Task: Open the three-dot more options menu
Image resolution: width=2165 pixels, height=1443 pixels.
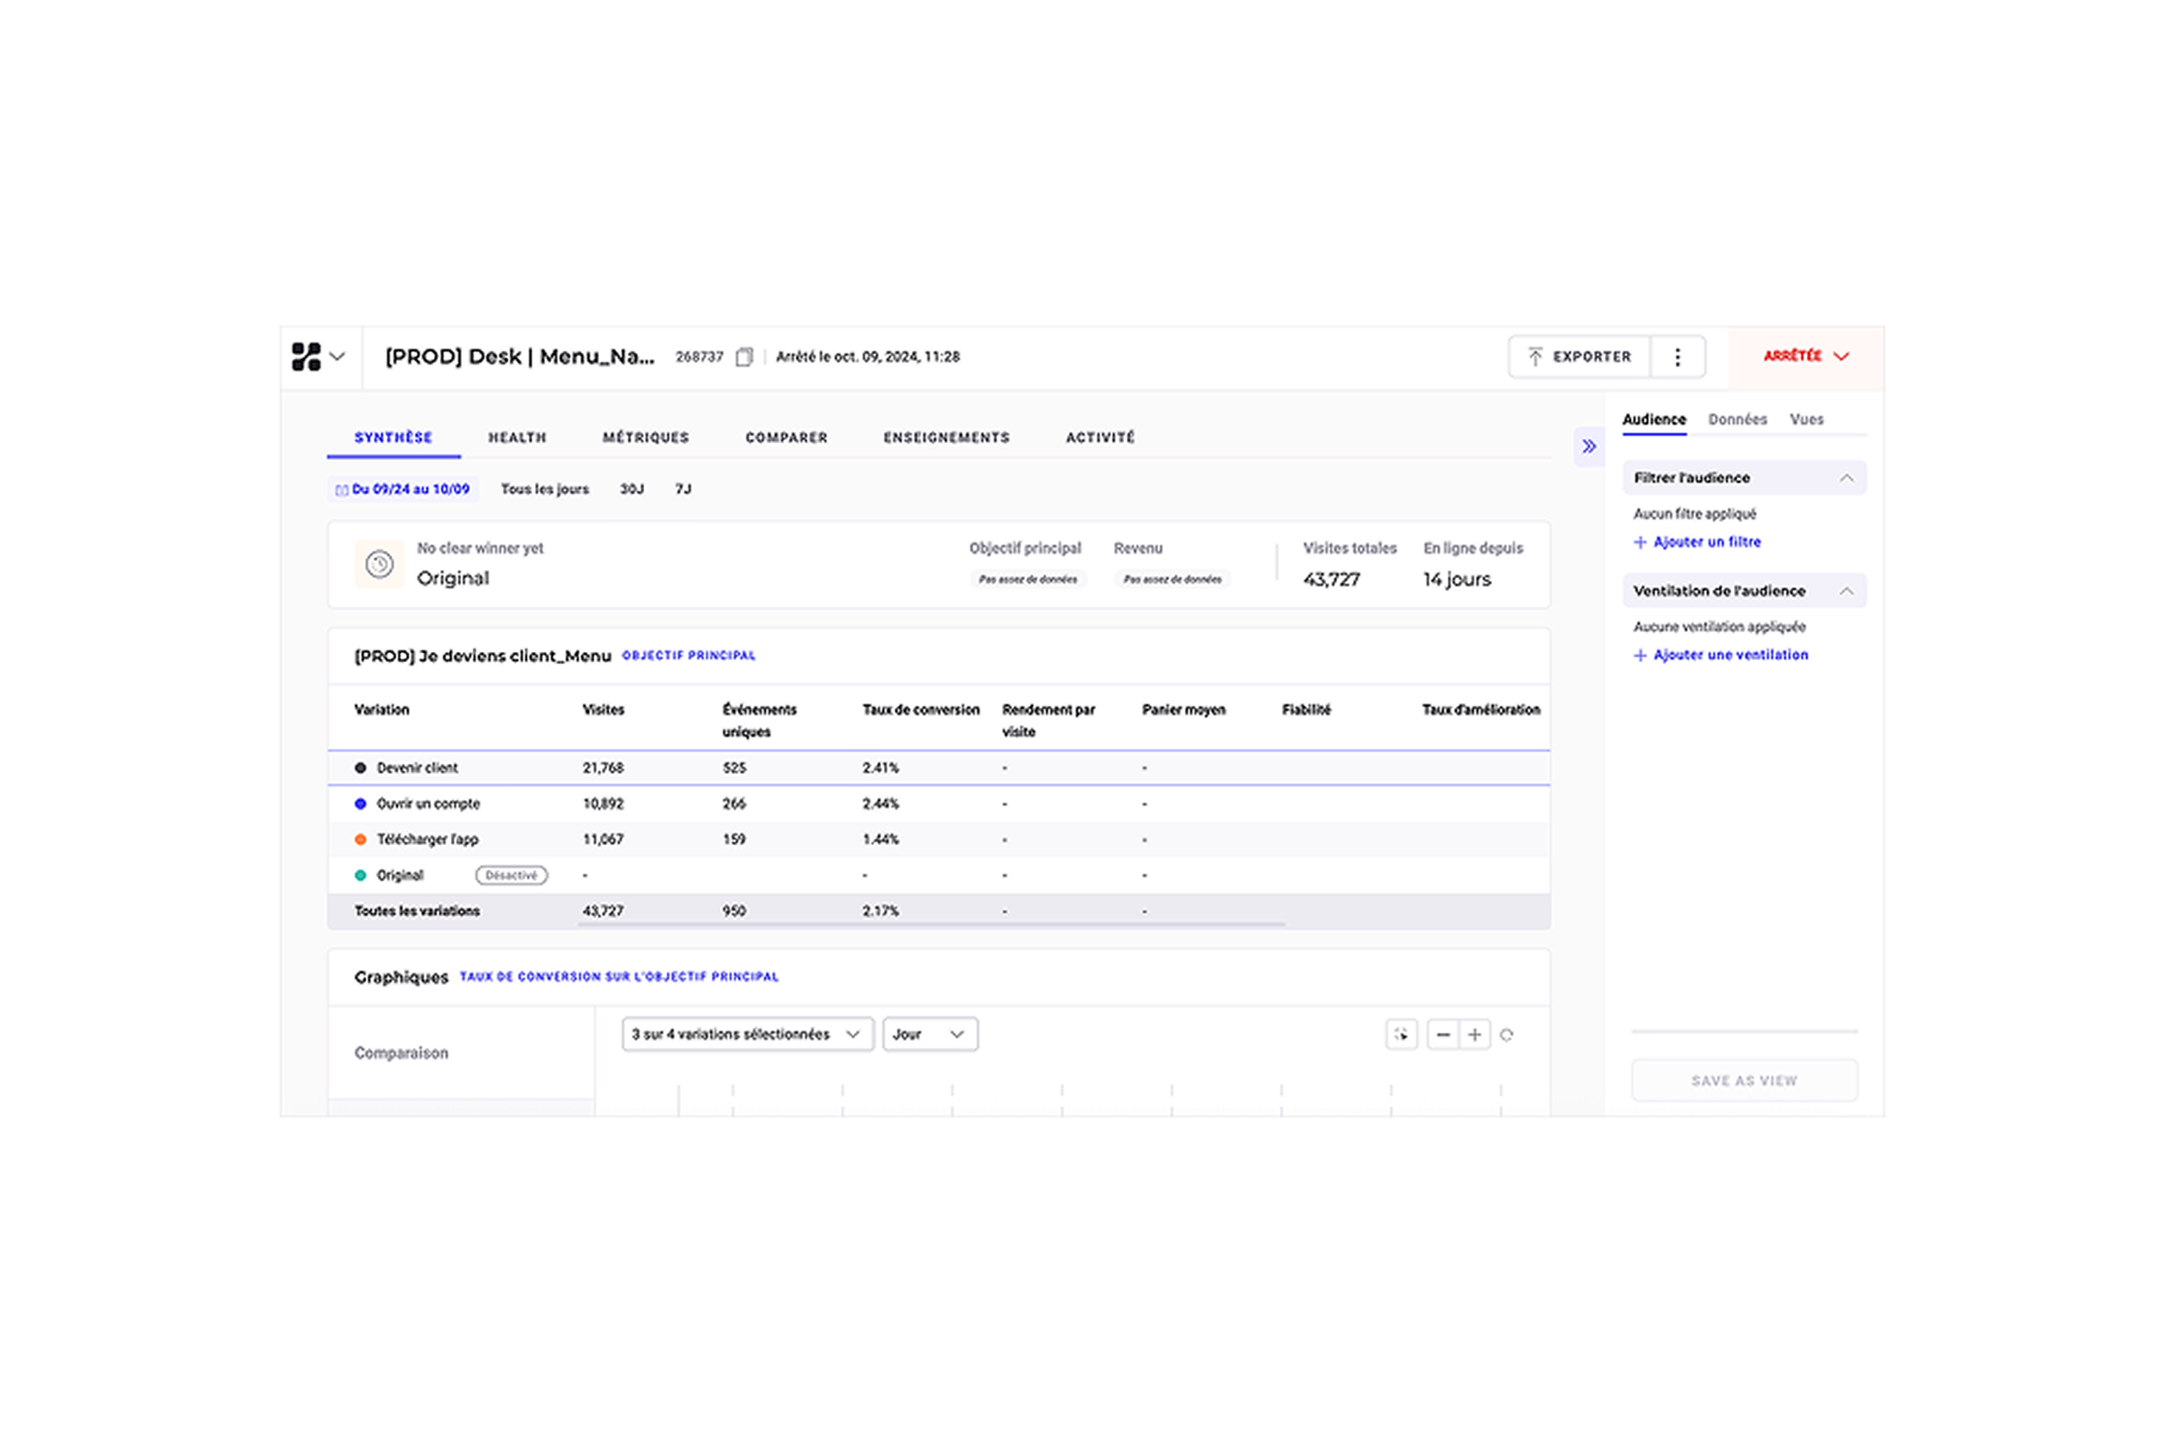Action: [1677, 357]
